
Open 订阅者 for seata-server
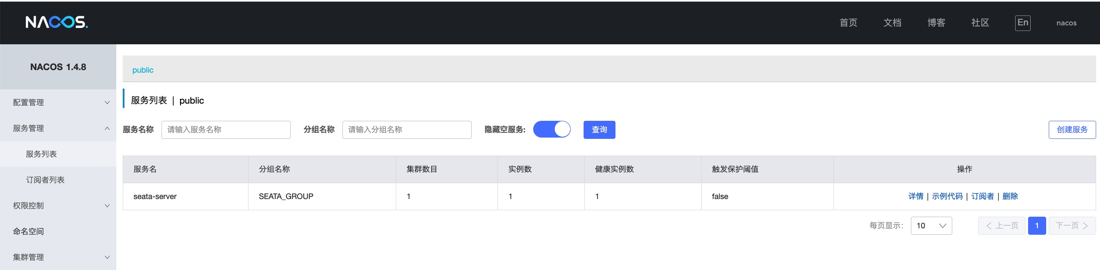tap(982, 196)
